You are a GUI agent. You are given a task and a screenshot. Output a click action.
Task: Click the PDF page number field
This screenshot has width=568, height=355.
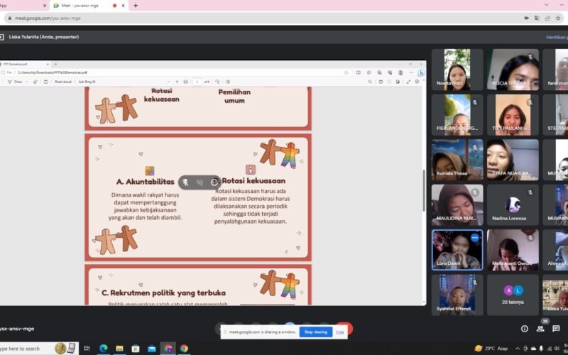click(197, 82)
